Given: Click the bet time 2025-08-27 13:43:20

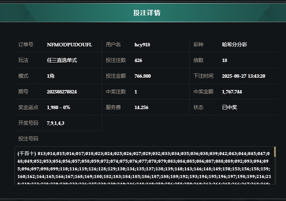Looking at the screenshot, I should point(243,76).
